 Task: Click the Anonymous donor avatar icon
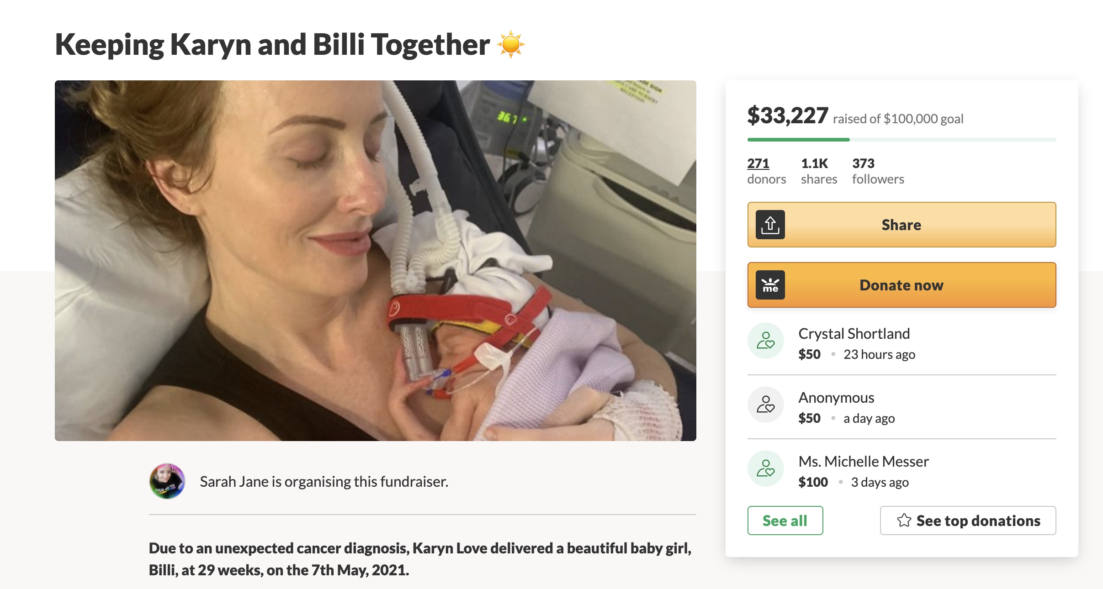coord(765,405)
